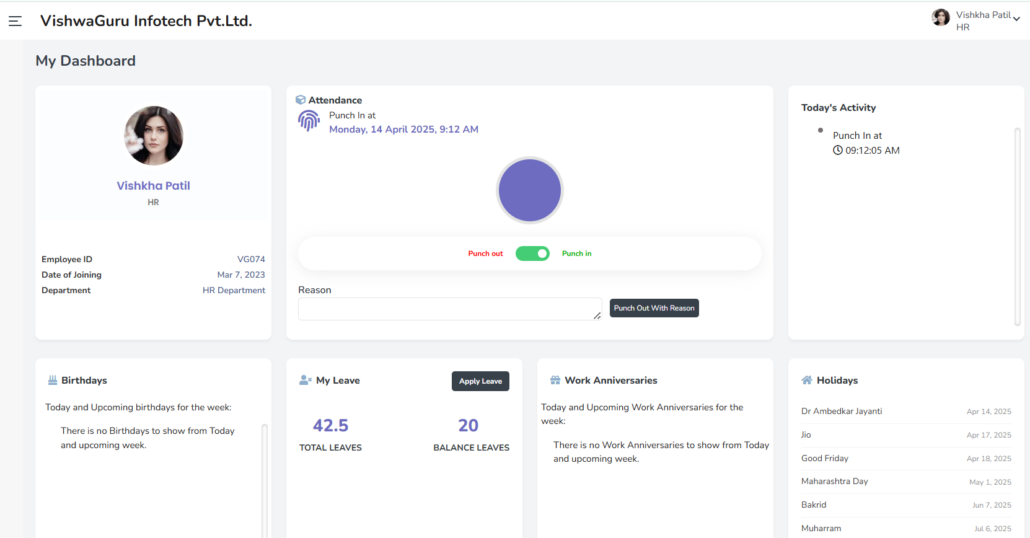Viewport: 1030px width, 538px height.
Task: Open the hamburger sidebar menu
Action: click(15, 21)
